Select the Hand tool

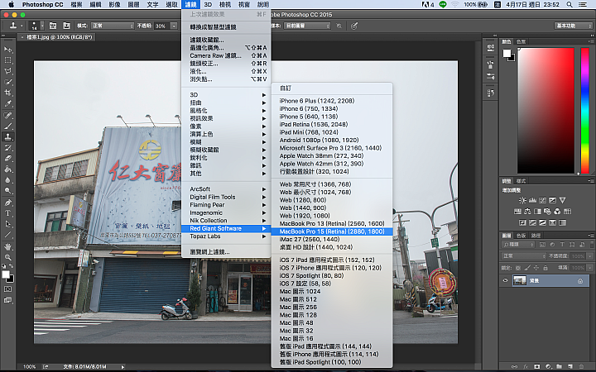pyautogui.click(x=8, y=246)
